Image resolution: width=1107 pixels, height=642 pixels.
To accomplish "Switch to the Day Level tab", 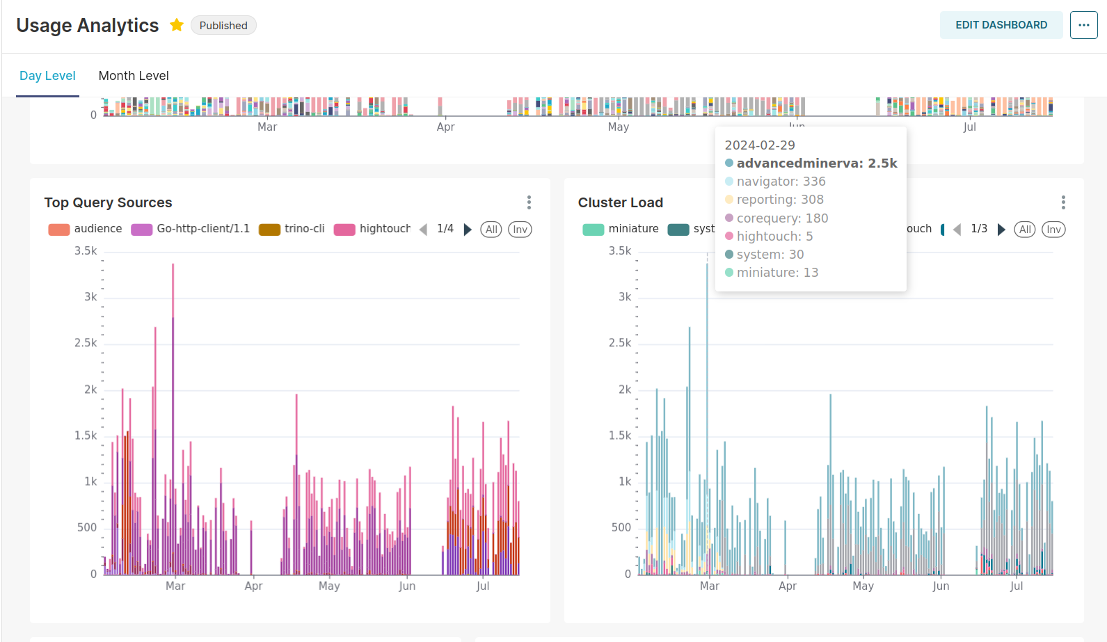I will (x=47, y=76).
